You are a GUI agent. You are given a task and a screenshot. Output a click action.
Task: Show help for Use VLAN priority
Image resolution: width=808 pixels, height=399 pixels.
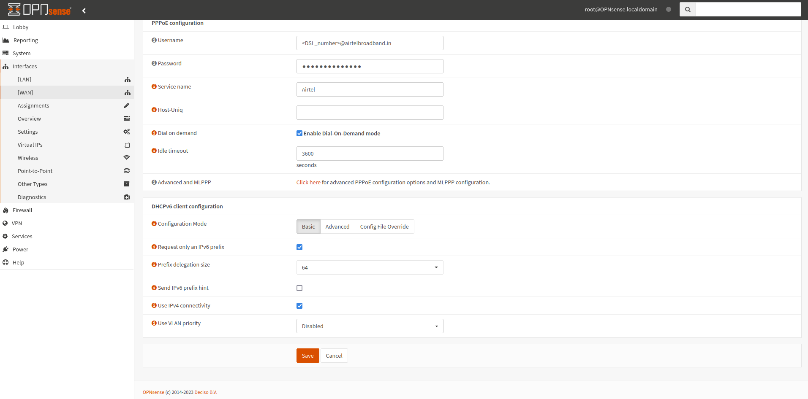(x=154, y=323)
